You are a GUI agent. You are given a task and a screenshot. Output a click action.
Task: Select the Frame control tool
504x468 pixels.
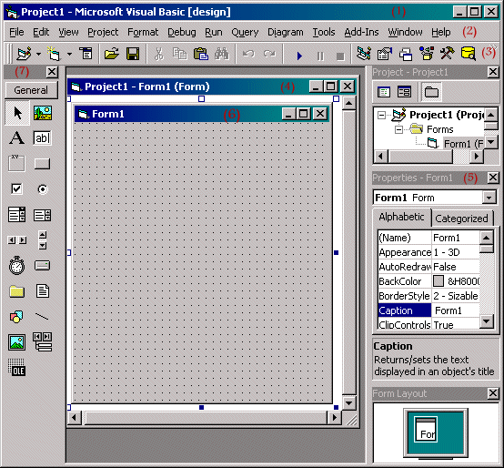pyautogui.click(x=16, y=163)
